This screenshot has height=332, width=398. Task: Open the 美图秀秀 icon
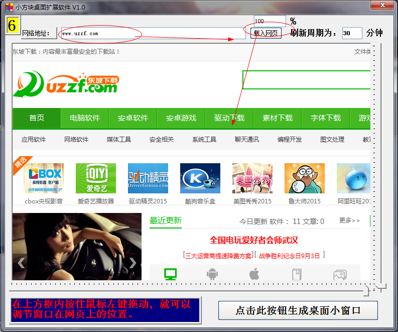click(252, 178)
